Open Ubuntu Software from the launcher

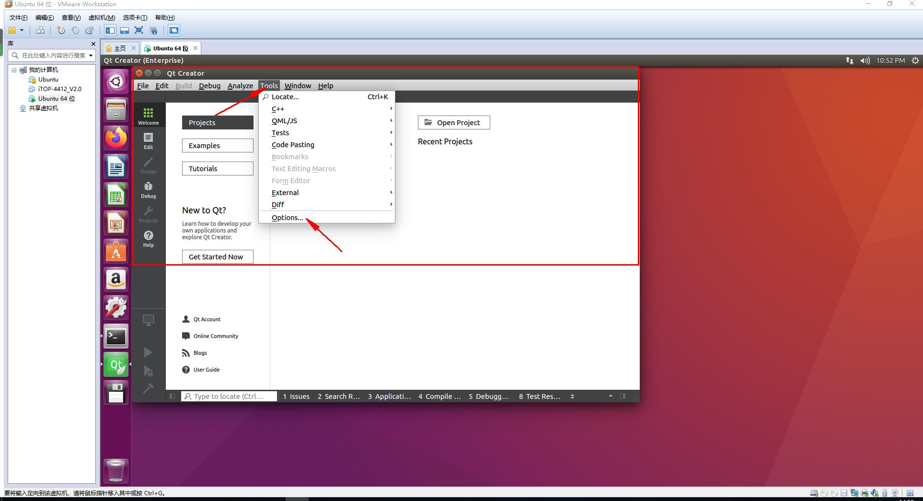(x=116, y=251)
